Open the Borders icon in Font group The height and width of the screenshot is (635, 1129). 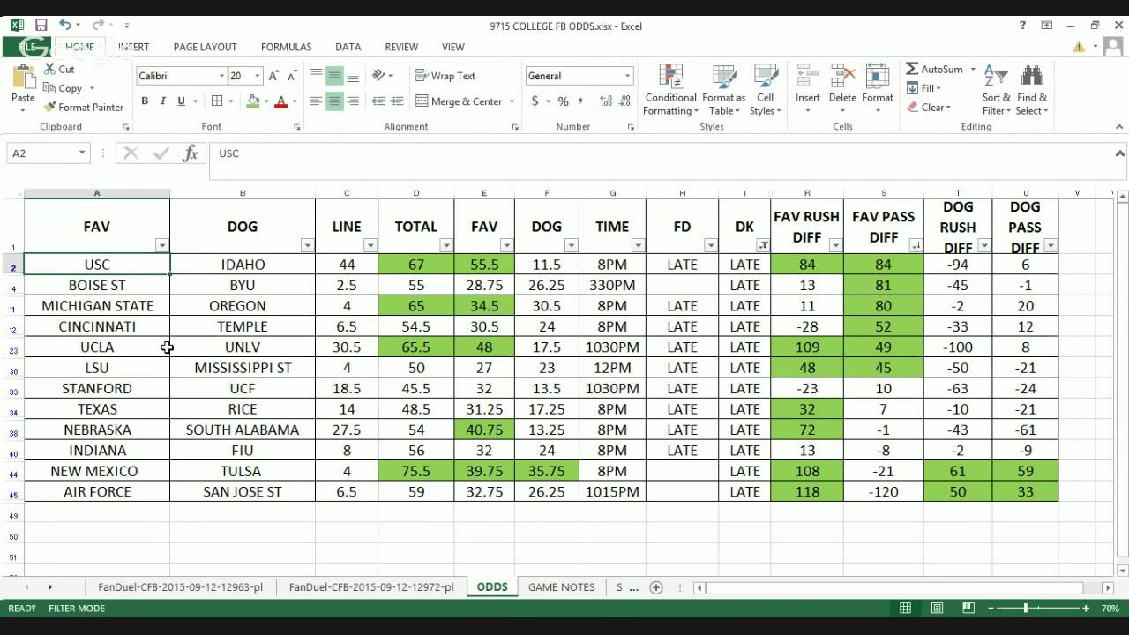click(217, 101)
